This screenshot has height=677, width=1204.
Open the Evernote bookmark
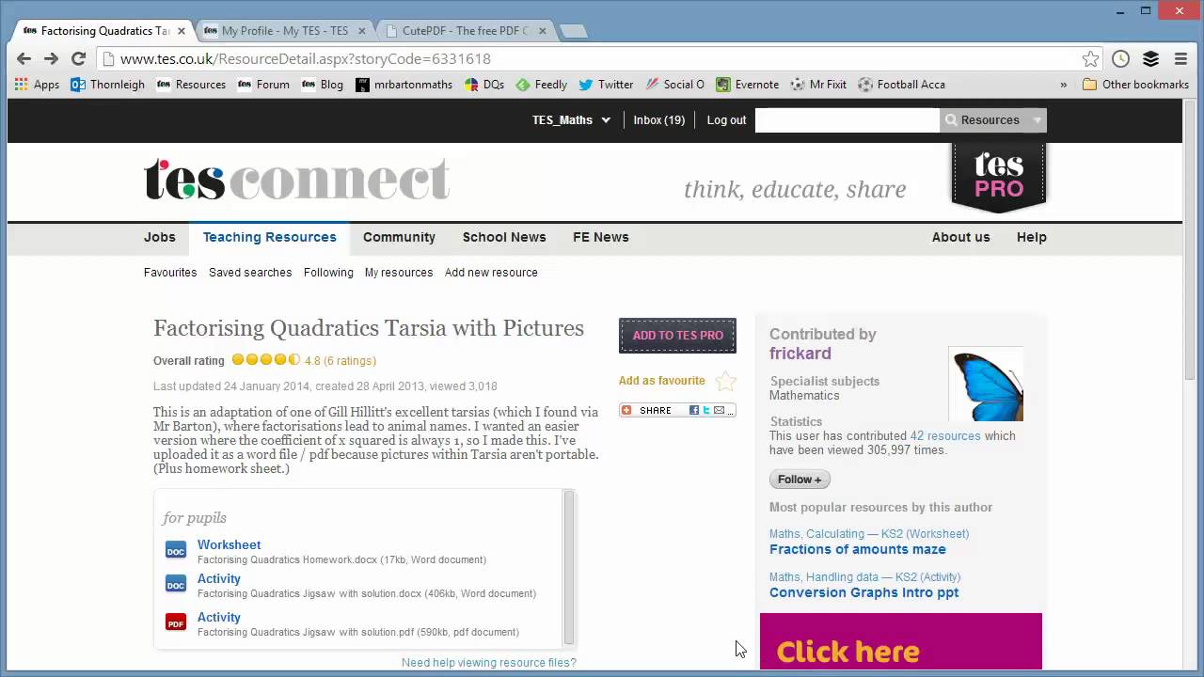pos(747,85)
